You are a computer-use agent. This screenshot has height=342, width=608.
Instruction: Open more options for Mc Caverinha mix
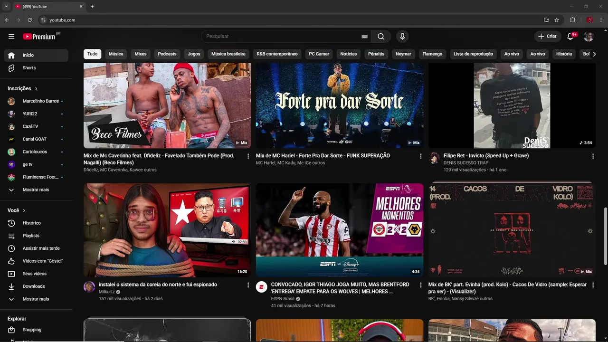click(x=248, y=156)
